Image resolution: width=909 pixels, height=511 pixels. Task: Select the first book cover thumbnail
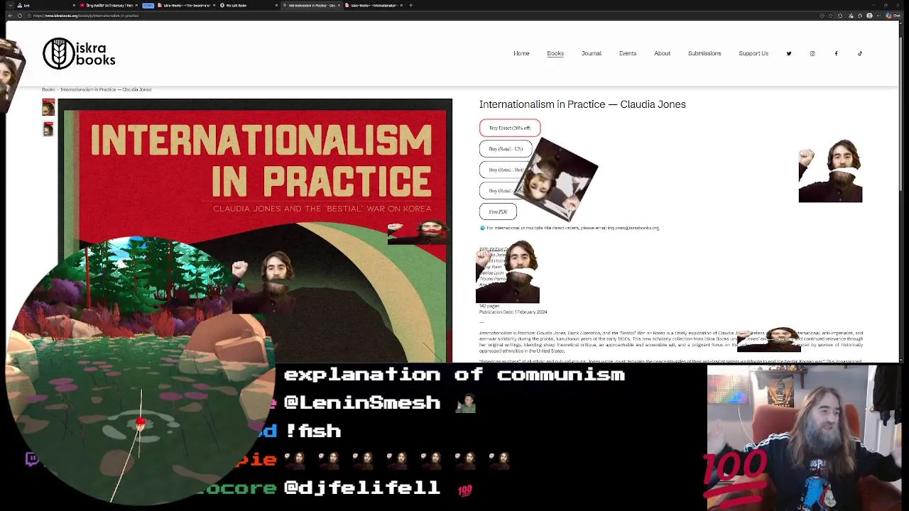48,107
